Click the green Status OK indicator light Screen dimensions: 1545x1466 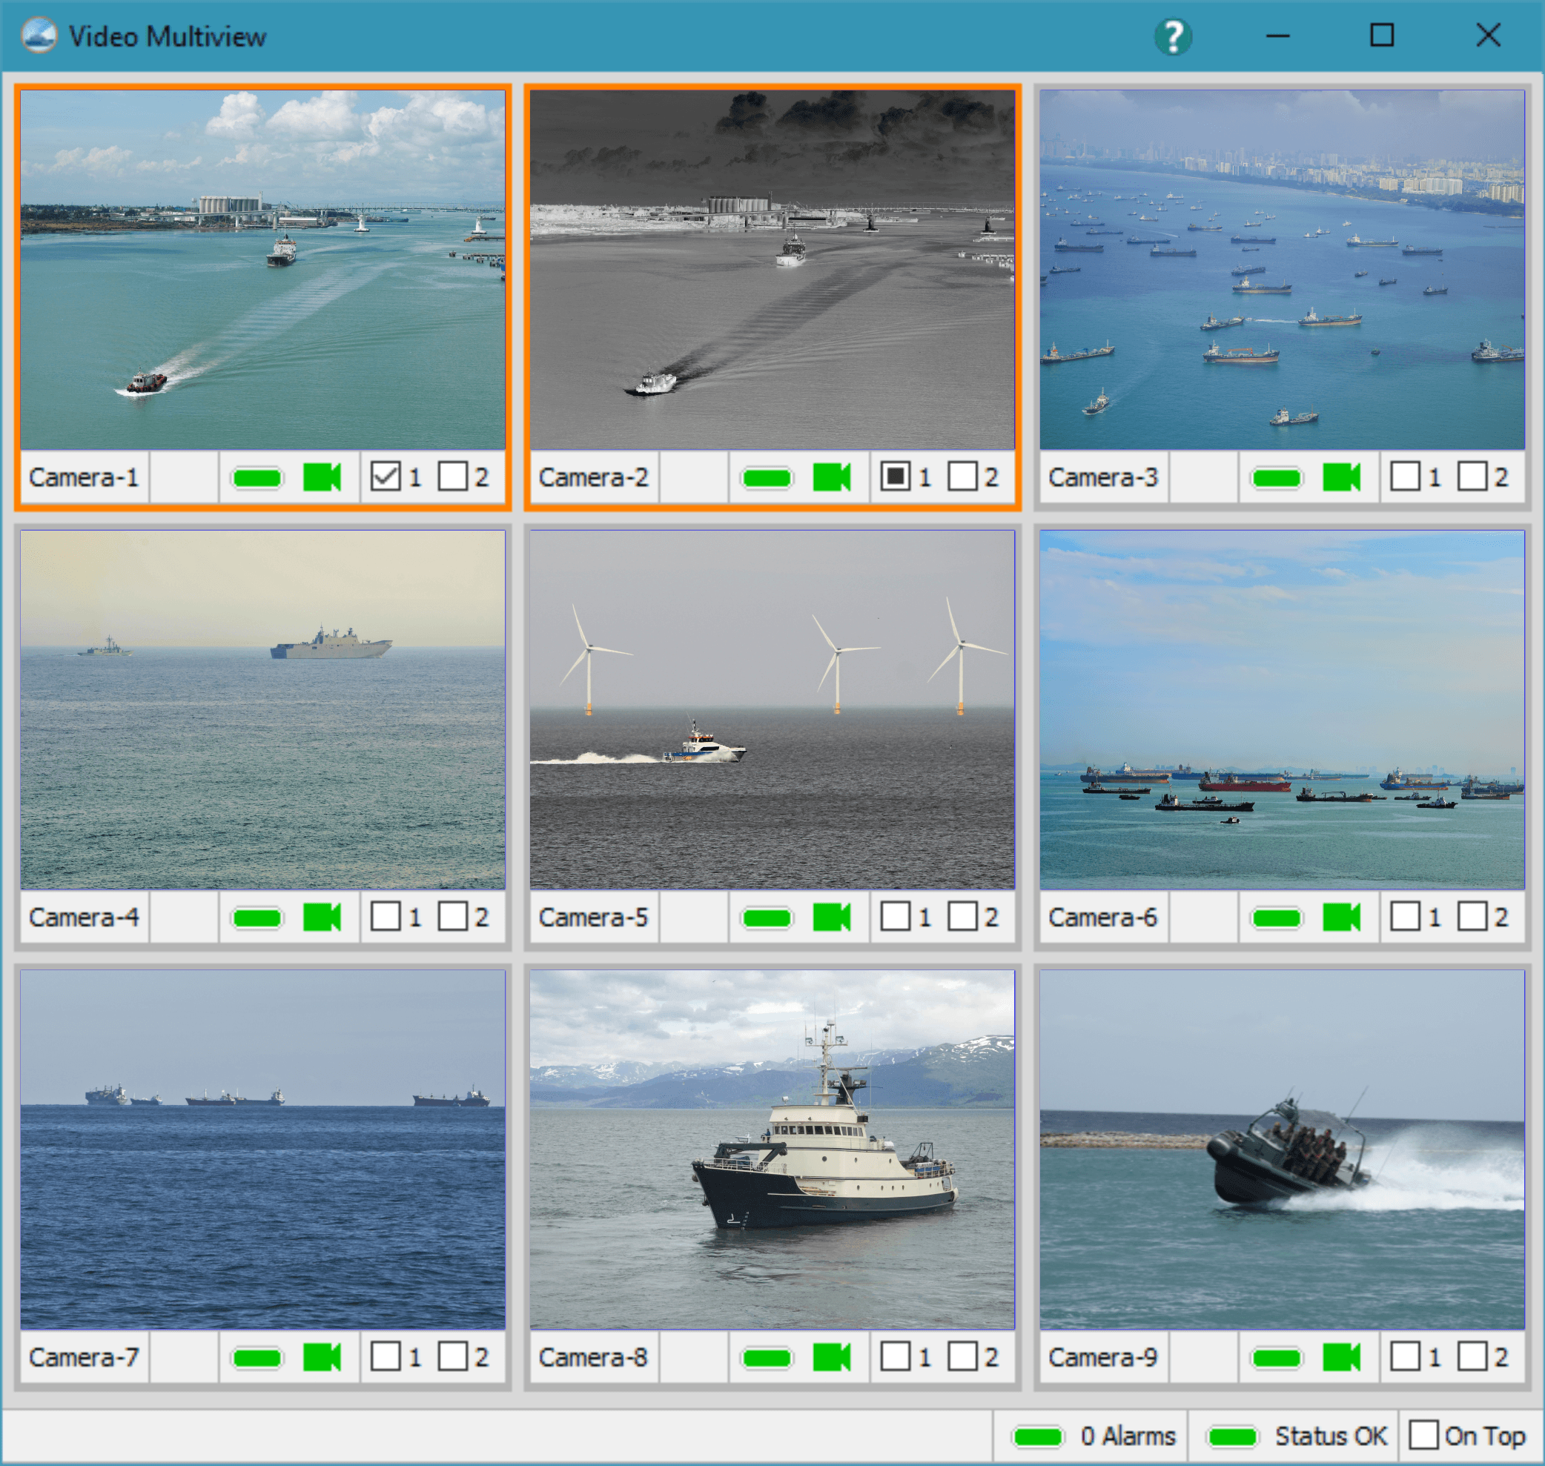[x=1231, y=1436]
